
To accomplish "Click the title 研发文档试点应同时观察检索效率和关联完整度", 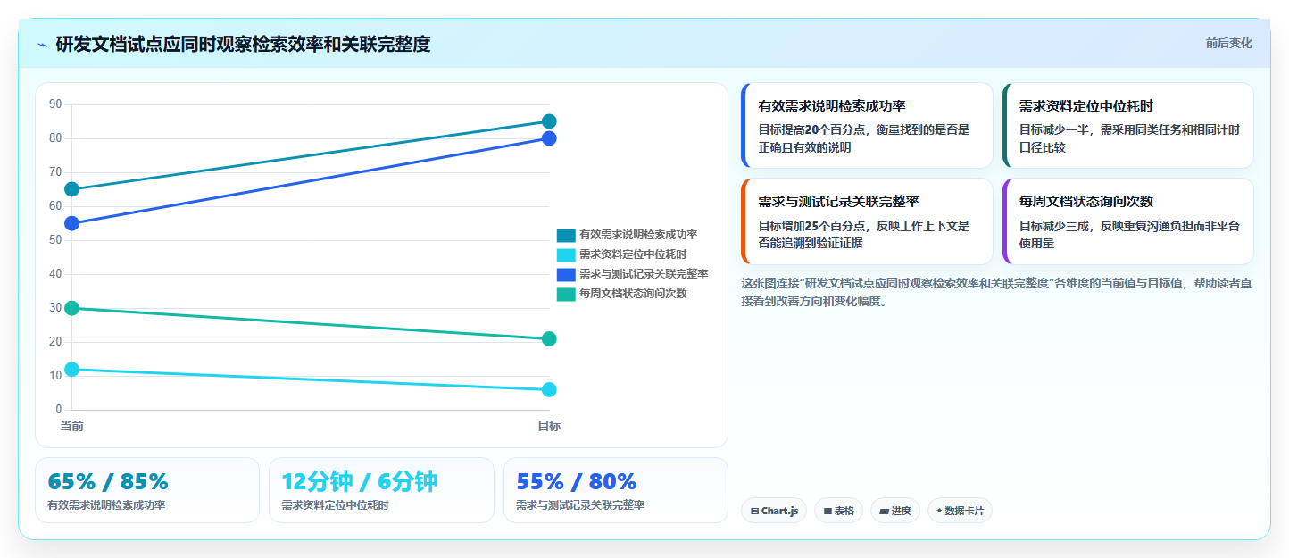I will (x=243, y=45).
